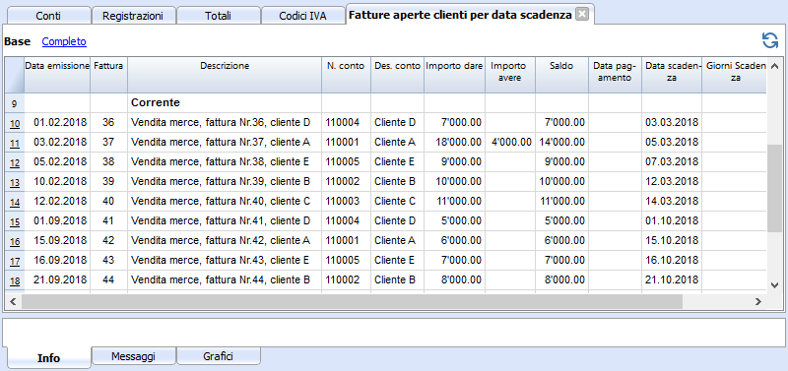
Task: Click the Giorni Scadenza column header
Action: (734, 75)
